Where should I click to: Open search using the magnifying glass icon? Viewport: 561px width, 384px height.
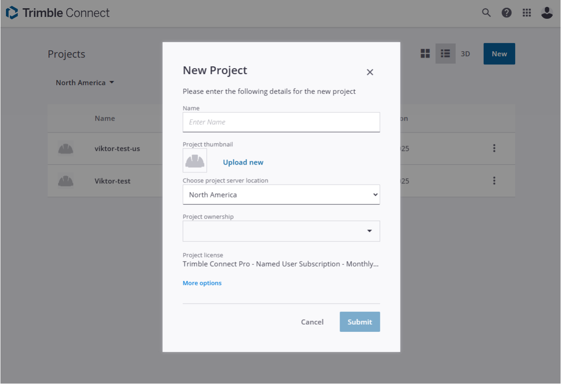pos(486,12)
